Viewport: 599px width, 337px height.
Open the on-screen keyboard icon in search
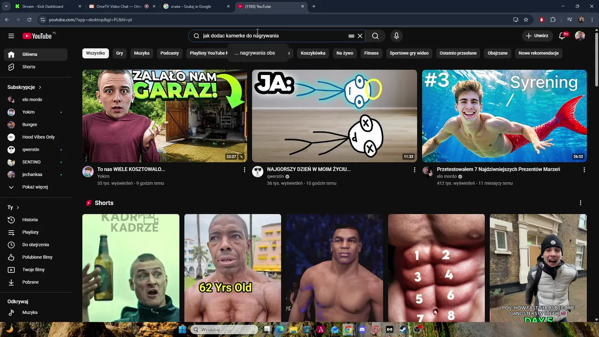351,36
